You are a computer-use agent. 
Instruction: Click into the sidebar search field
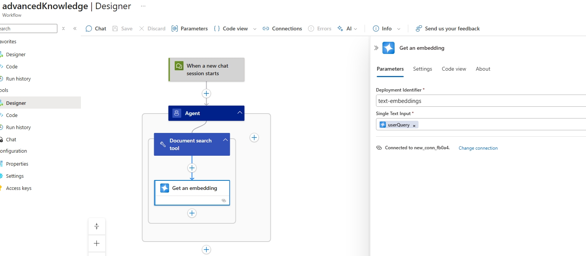(28, 28)
